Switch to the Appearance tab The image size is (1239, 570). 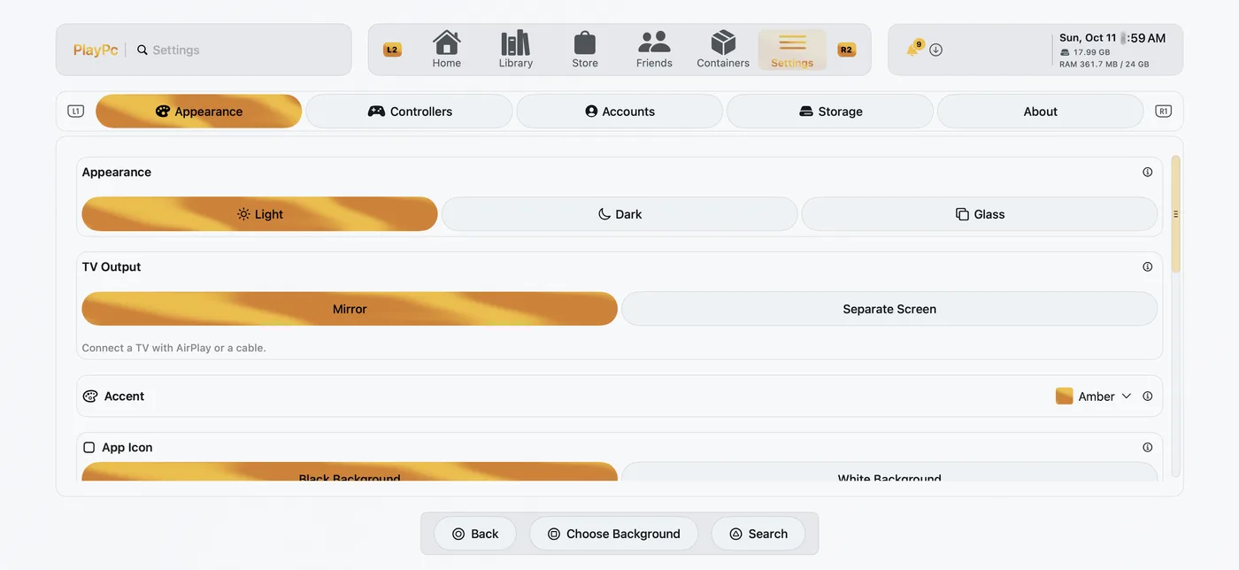coord(199,112)
